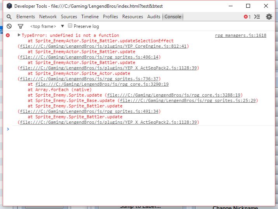Click the red error count indicator
278x209 pixels.
pyautogui.click(x=247, y=17)
